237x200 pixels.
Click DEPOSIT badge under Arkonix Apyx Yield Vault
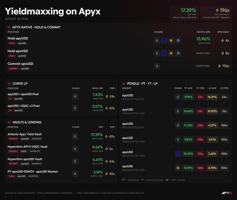[x=13, y=139]
